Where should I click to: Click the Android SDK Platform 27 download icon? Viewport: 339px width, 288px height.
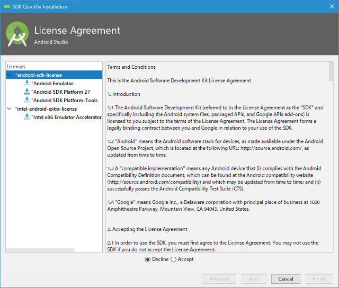click(x=27, y=92)
